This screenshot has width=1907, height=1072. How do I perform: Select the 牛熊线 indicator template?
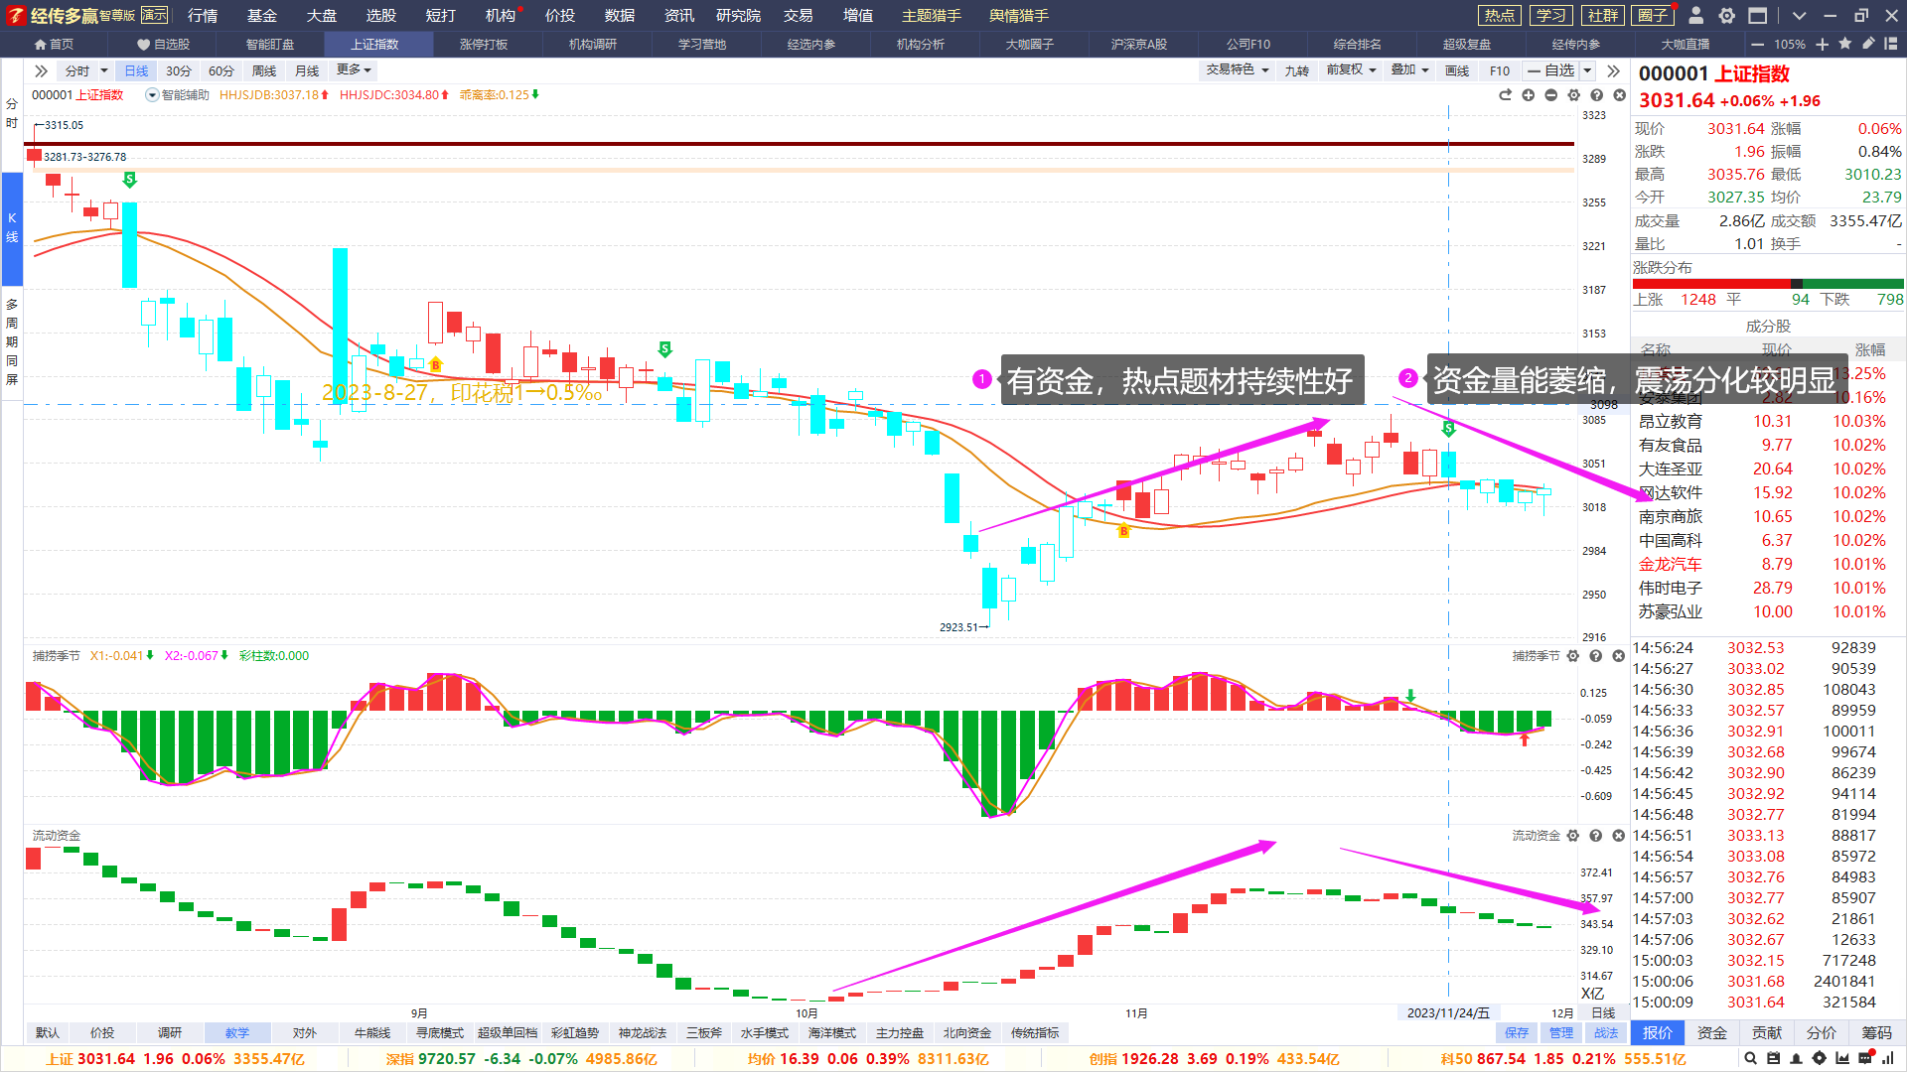tap(372, 1033)
